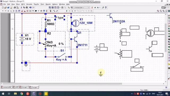Place a basic resistor component
The height and width of the screenshot is (96, 170).
[x=6, y=11]
